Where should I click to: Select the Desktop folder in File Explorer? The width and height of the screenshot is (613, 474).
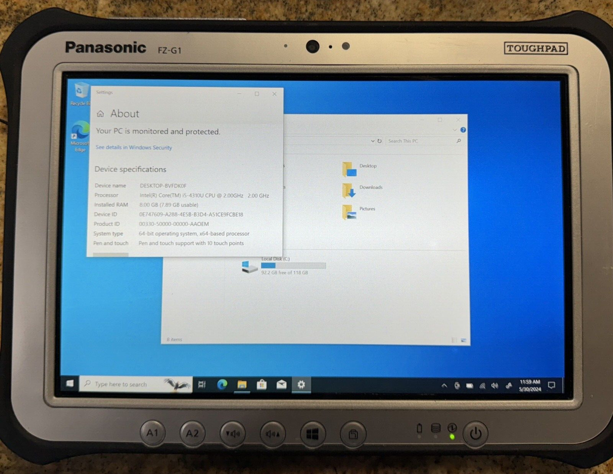click(360, 169)
